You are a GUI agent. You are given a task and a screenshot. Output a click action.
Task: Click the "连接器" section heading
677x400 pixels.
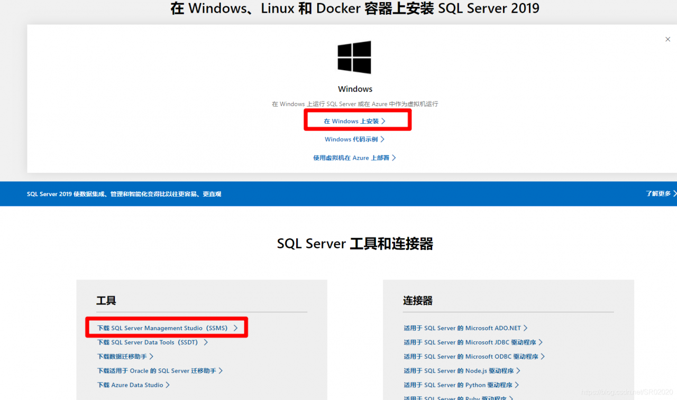(x=418, y=301)
